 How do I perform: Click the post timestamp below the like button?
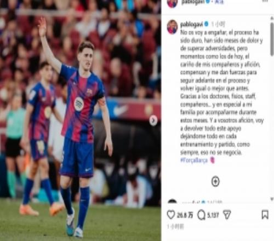pyautogui.click(x=175, y=227)
